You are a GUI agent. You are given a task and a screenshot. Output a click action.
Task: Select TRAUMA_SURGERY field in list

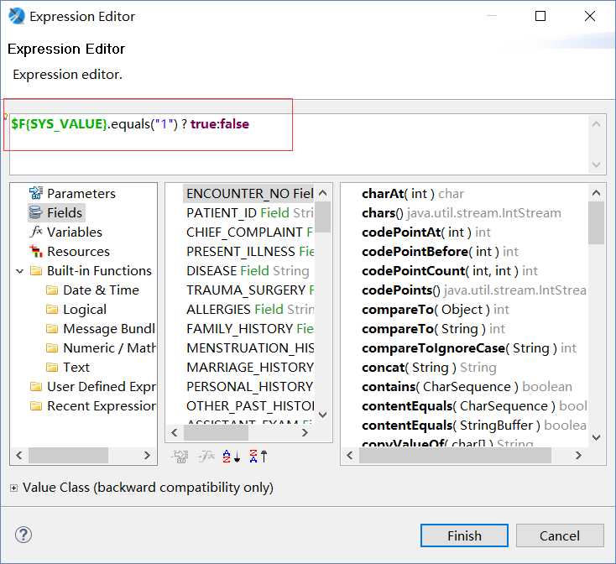(x=249, y=290)
